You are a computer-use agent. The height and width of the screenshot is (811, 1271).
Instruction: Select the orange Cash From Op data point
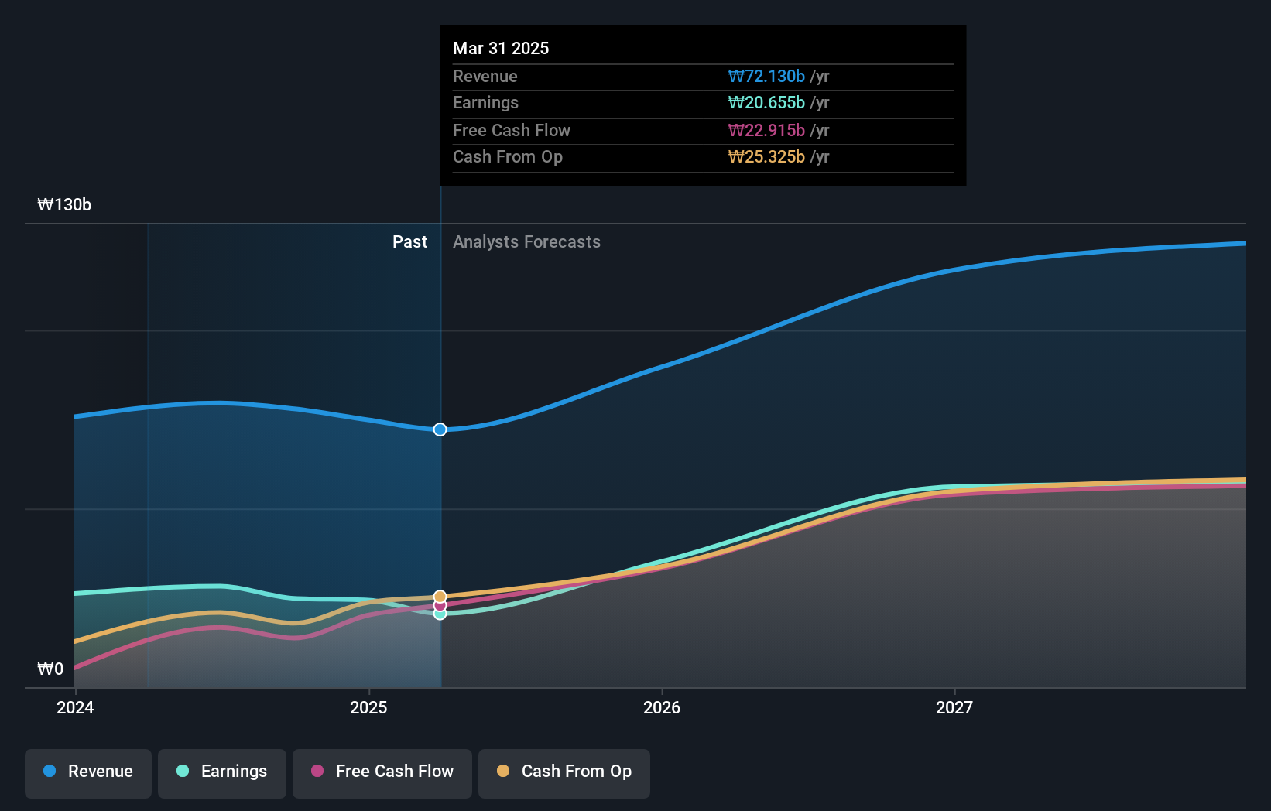[x=440, y=596]
